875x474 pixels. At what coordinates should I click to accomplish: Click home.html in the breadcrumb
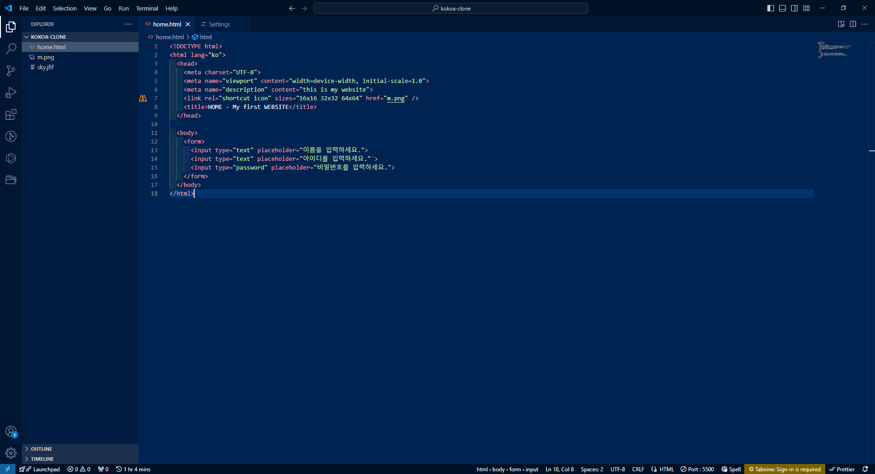point(170,37)
